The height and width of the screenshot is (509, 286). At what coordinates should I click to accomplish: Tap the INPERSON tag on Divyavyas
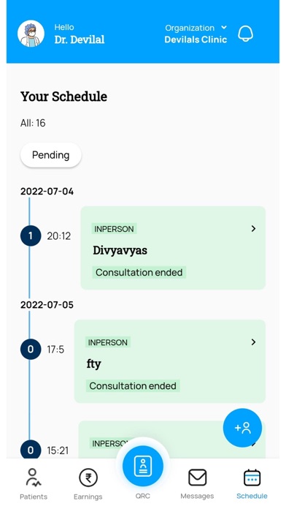(x=114, y=229)
